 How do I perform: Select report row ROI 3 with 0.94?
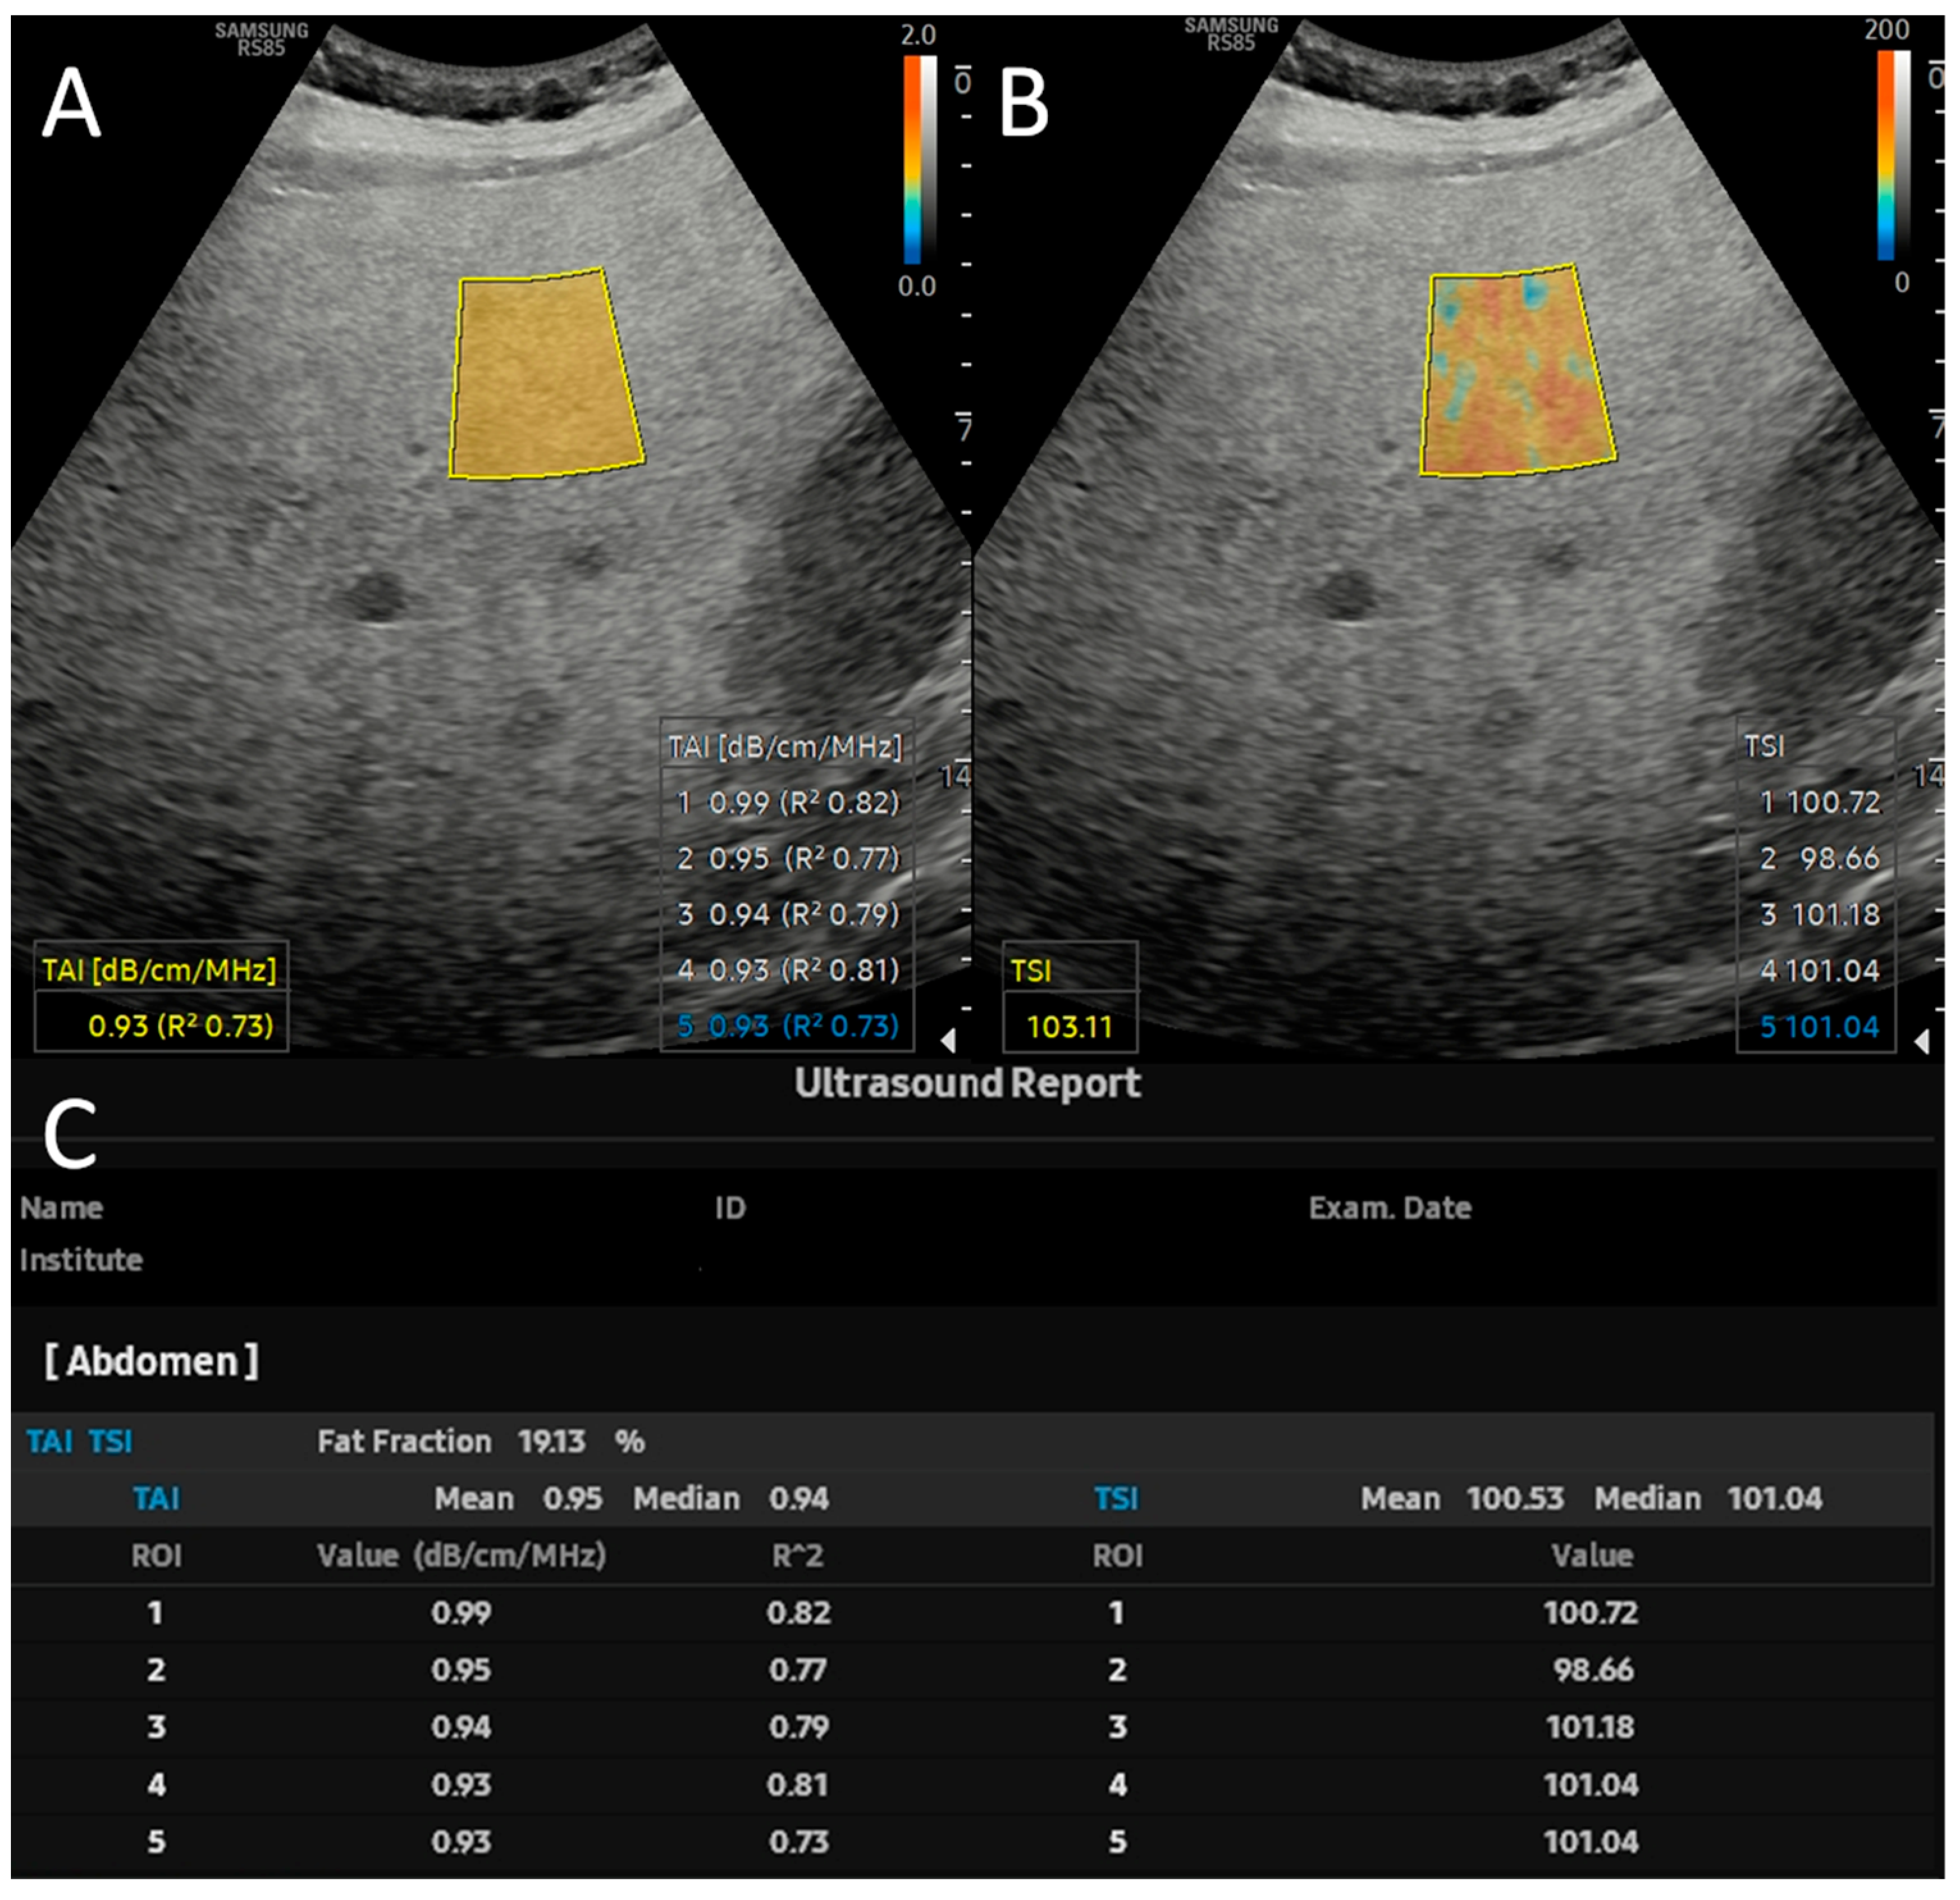460,1727
